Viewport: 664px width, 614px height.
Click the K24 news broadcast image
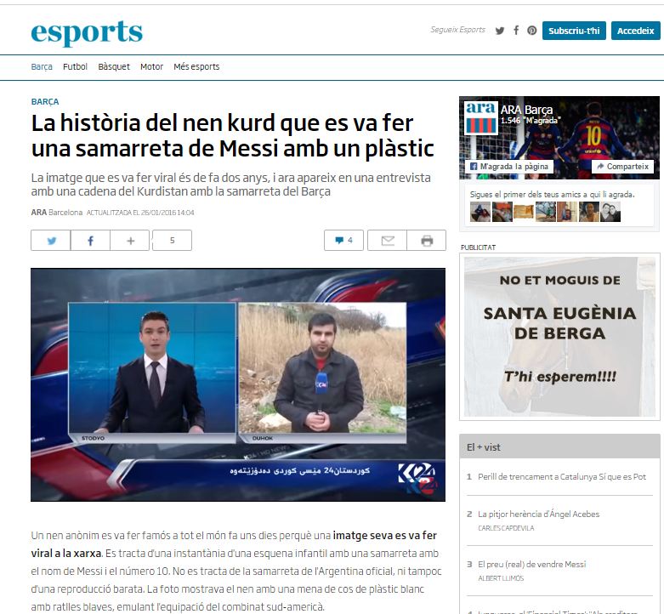pos(238,385)
